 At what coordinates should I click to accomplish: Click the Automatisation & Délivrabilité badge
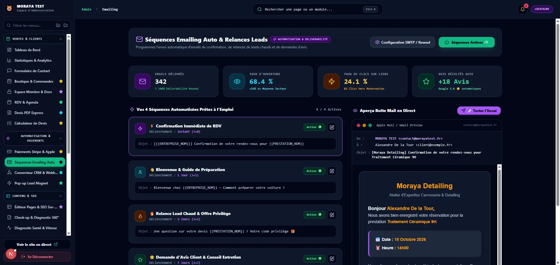coord(300,39)
